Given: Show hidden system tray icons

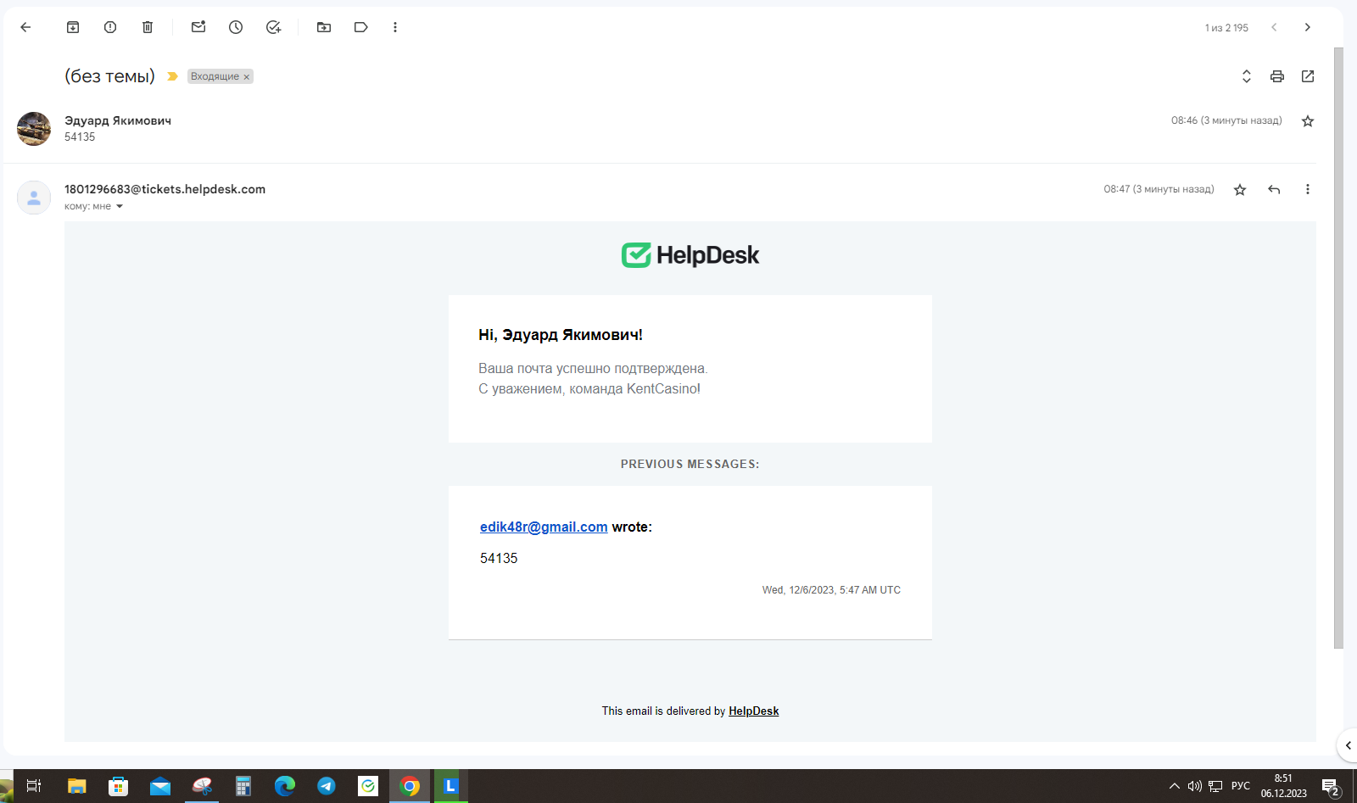Looking at the screenshot, I should (1175, 786).
